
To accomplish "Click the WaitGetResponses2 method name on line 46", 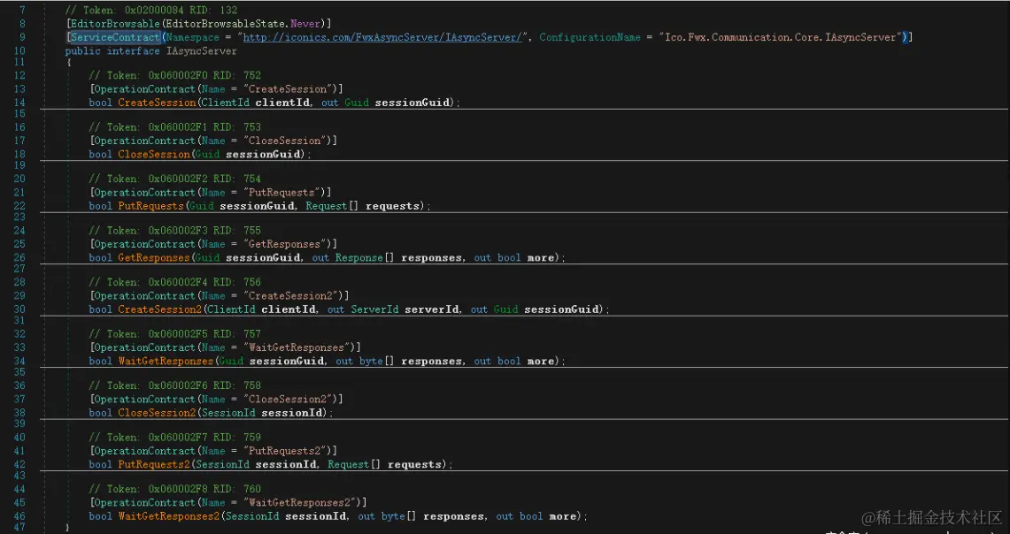I will click(169, 516).
